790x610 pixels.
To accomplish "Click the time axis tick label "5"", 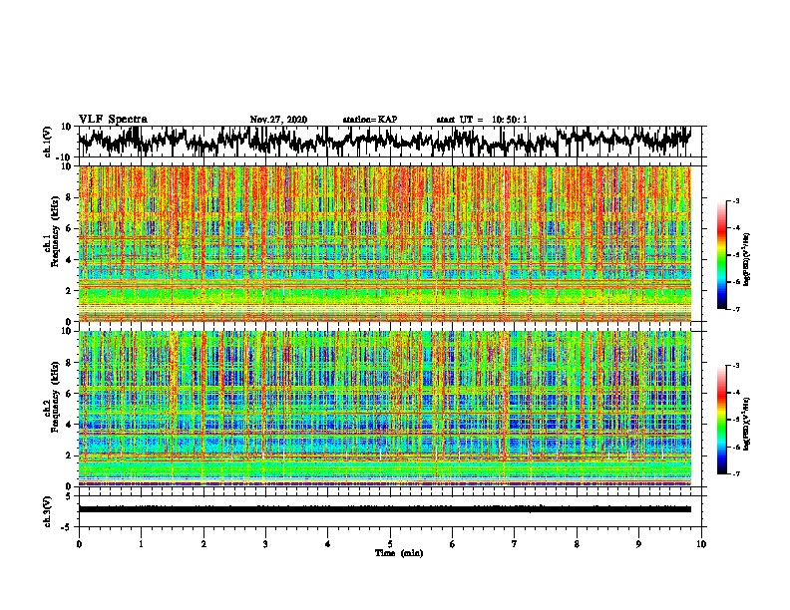I will point(390,544).
